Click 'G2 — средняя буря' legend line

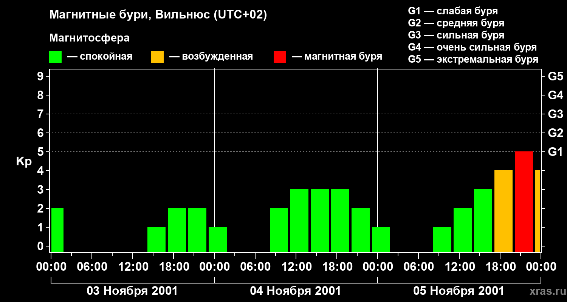456,23
